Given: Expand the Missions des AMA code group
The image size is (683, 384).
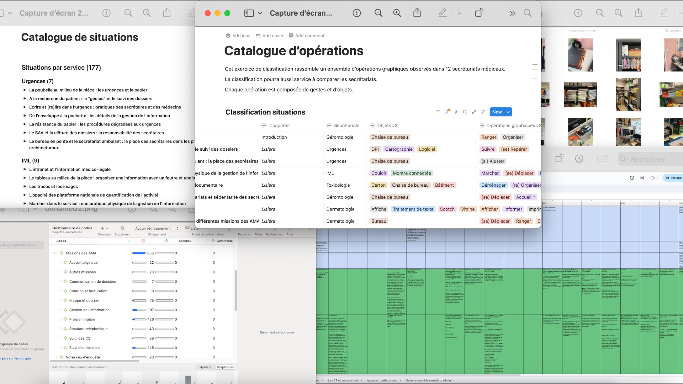Looking at the screenshot, I should pos(54,253).
